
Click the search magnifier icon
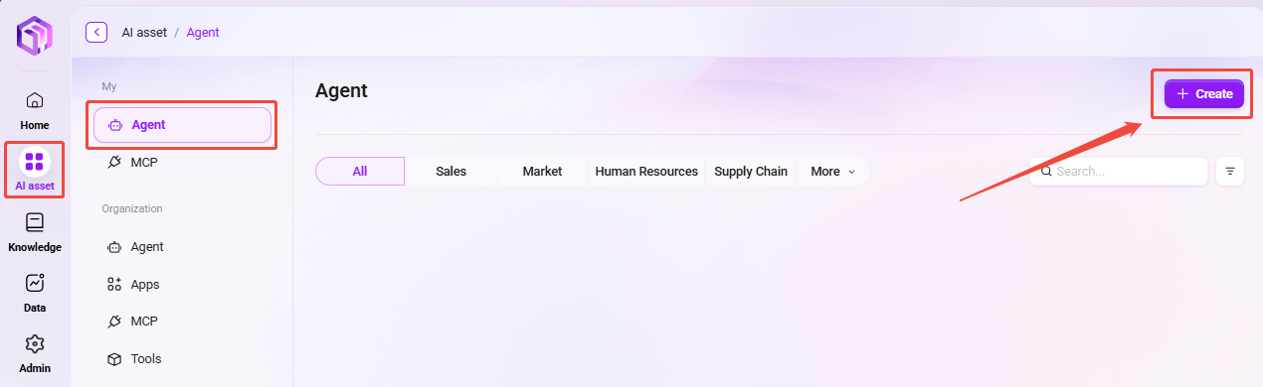pyautogui.click(x=1047, y=172)
